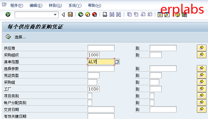Screen dimensions: 208x119
Task: Go to Next Page icon
Action: tap(143, 15)
